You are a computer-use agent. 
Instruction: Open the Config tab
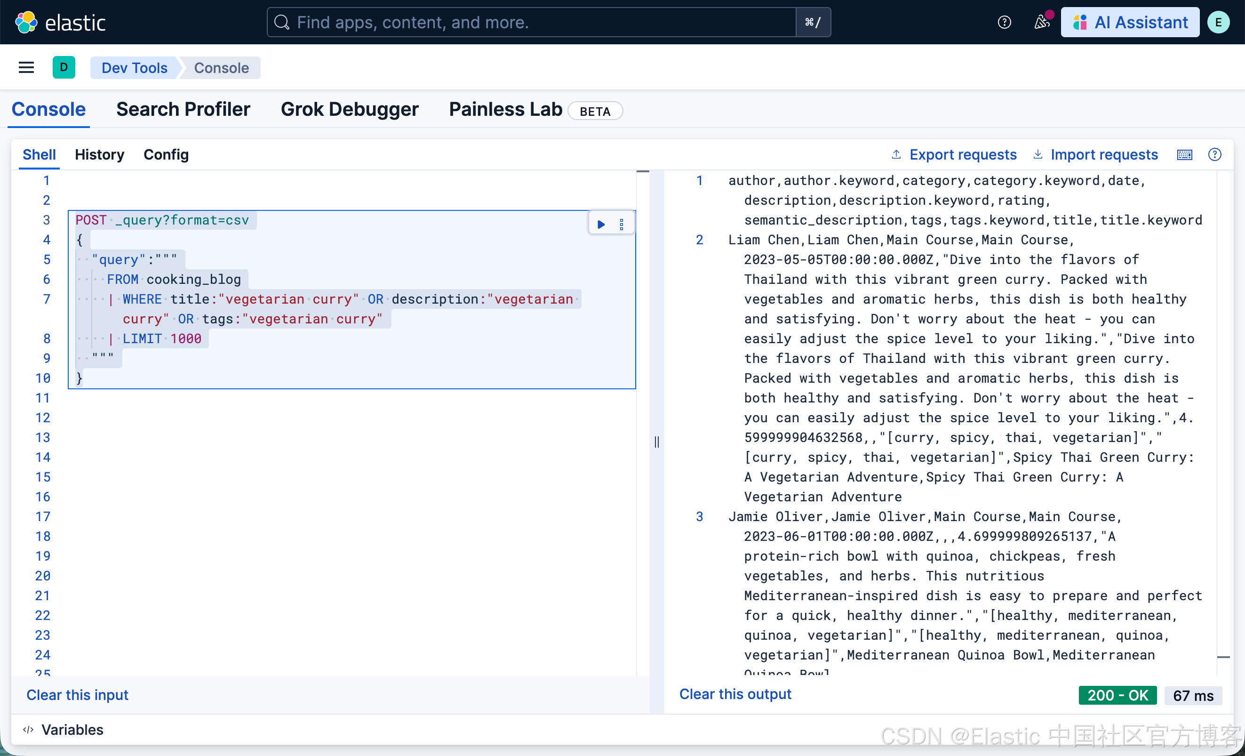tap(166, 154)
